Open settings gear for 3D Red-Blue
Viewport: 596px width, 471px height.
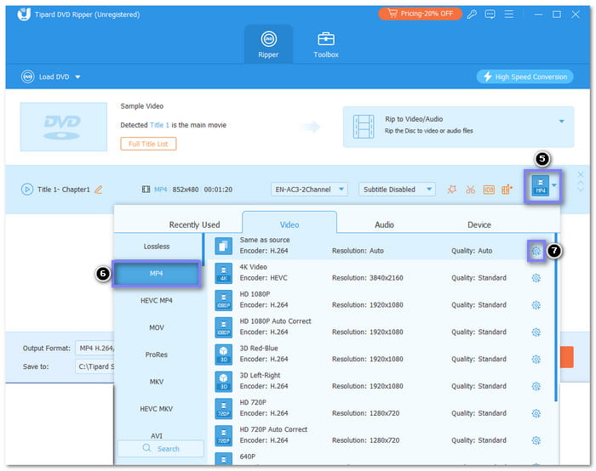536,359
